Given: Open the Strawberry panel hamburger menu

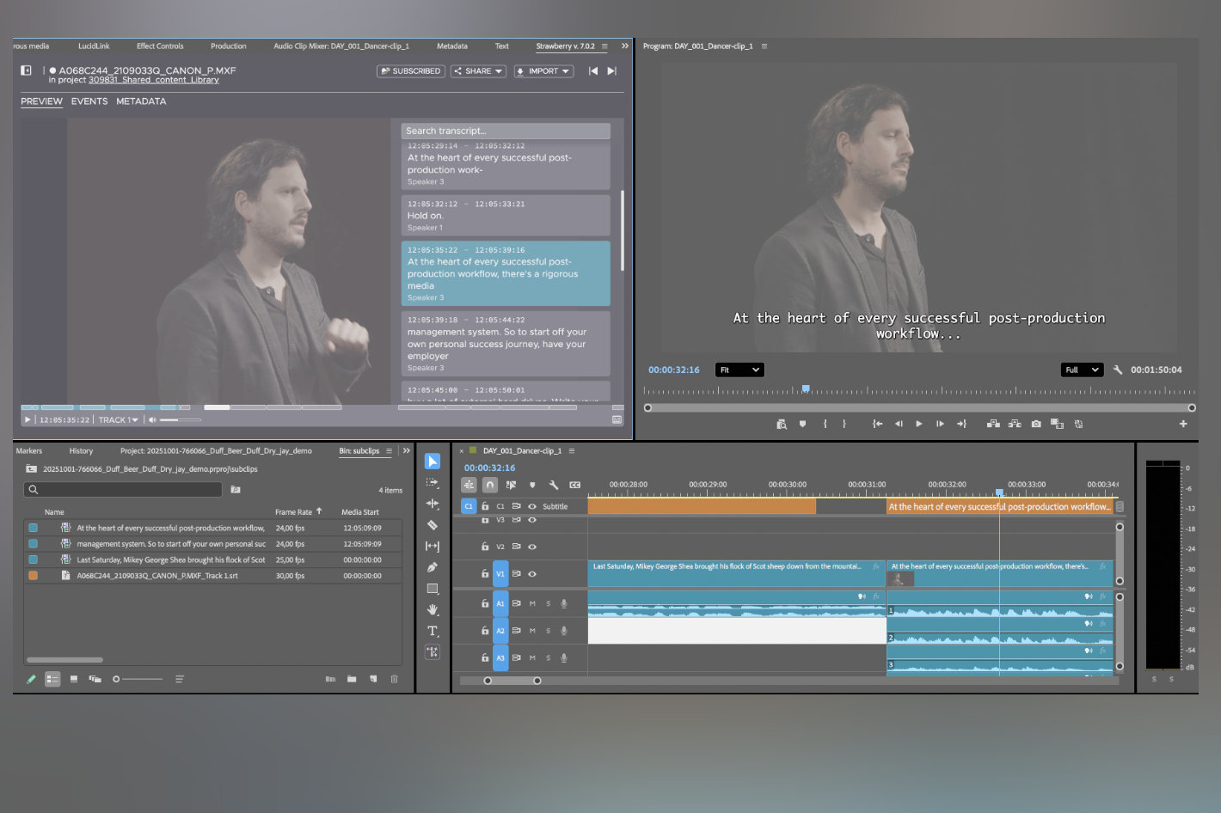Looking at the screenshot, I should pos(604,46).
